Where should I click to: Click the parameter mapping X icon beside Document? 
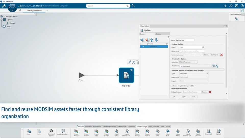[217, 66]
